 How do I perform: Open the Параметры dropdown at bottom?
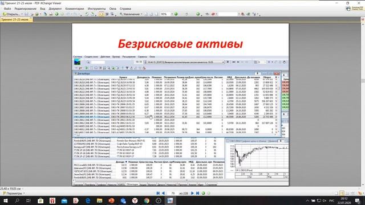[x=14, y=193]
